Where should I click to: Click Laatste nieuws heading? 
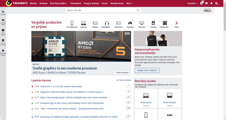tap(41, 81)
